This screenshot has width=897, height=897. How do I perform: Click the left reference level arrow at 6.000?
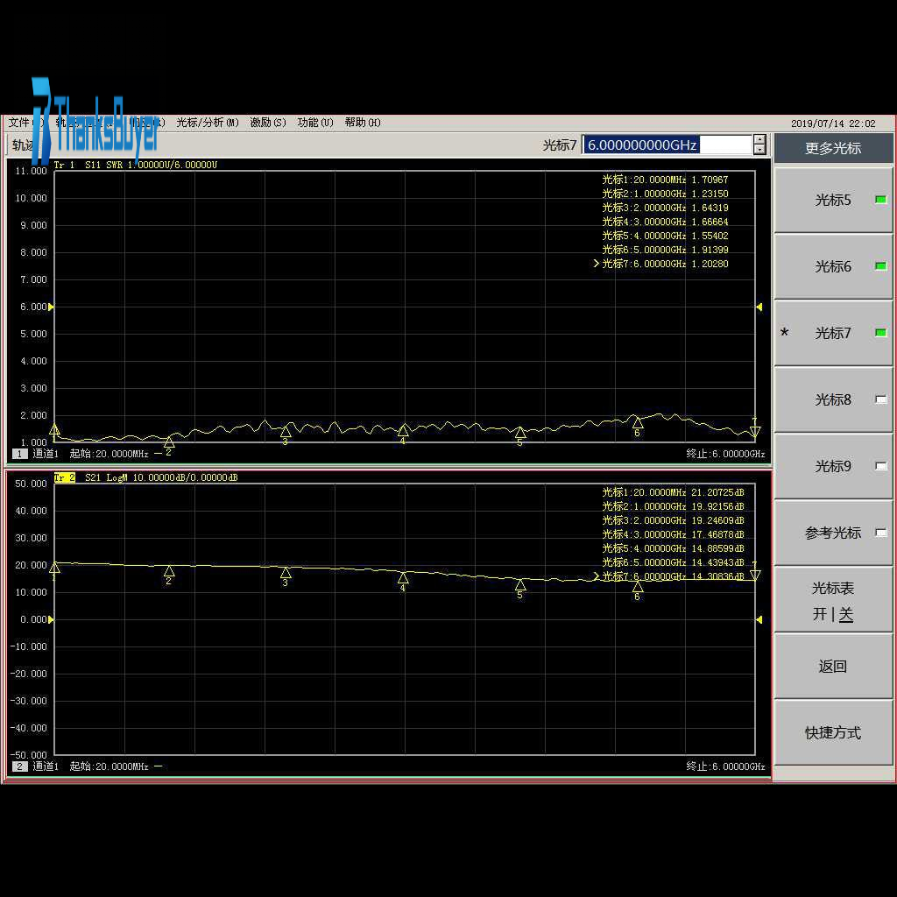coord(51,307)
